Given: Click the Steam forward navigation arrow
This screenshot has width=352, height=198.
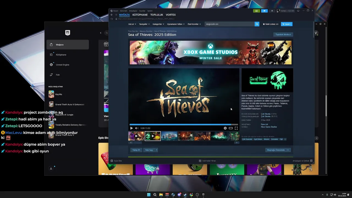Looking at the screenshot, I should [116, 15].
